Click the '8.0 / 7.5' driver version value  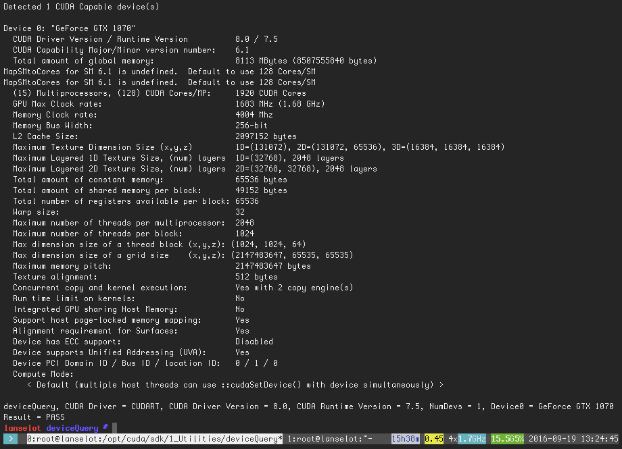(257, 39)
